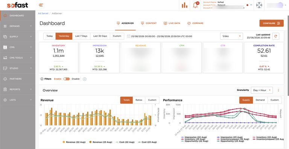289x149 pixels.
Task: Click the Adserver tab monitor icon
Action: [118, 23]
